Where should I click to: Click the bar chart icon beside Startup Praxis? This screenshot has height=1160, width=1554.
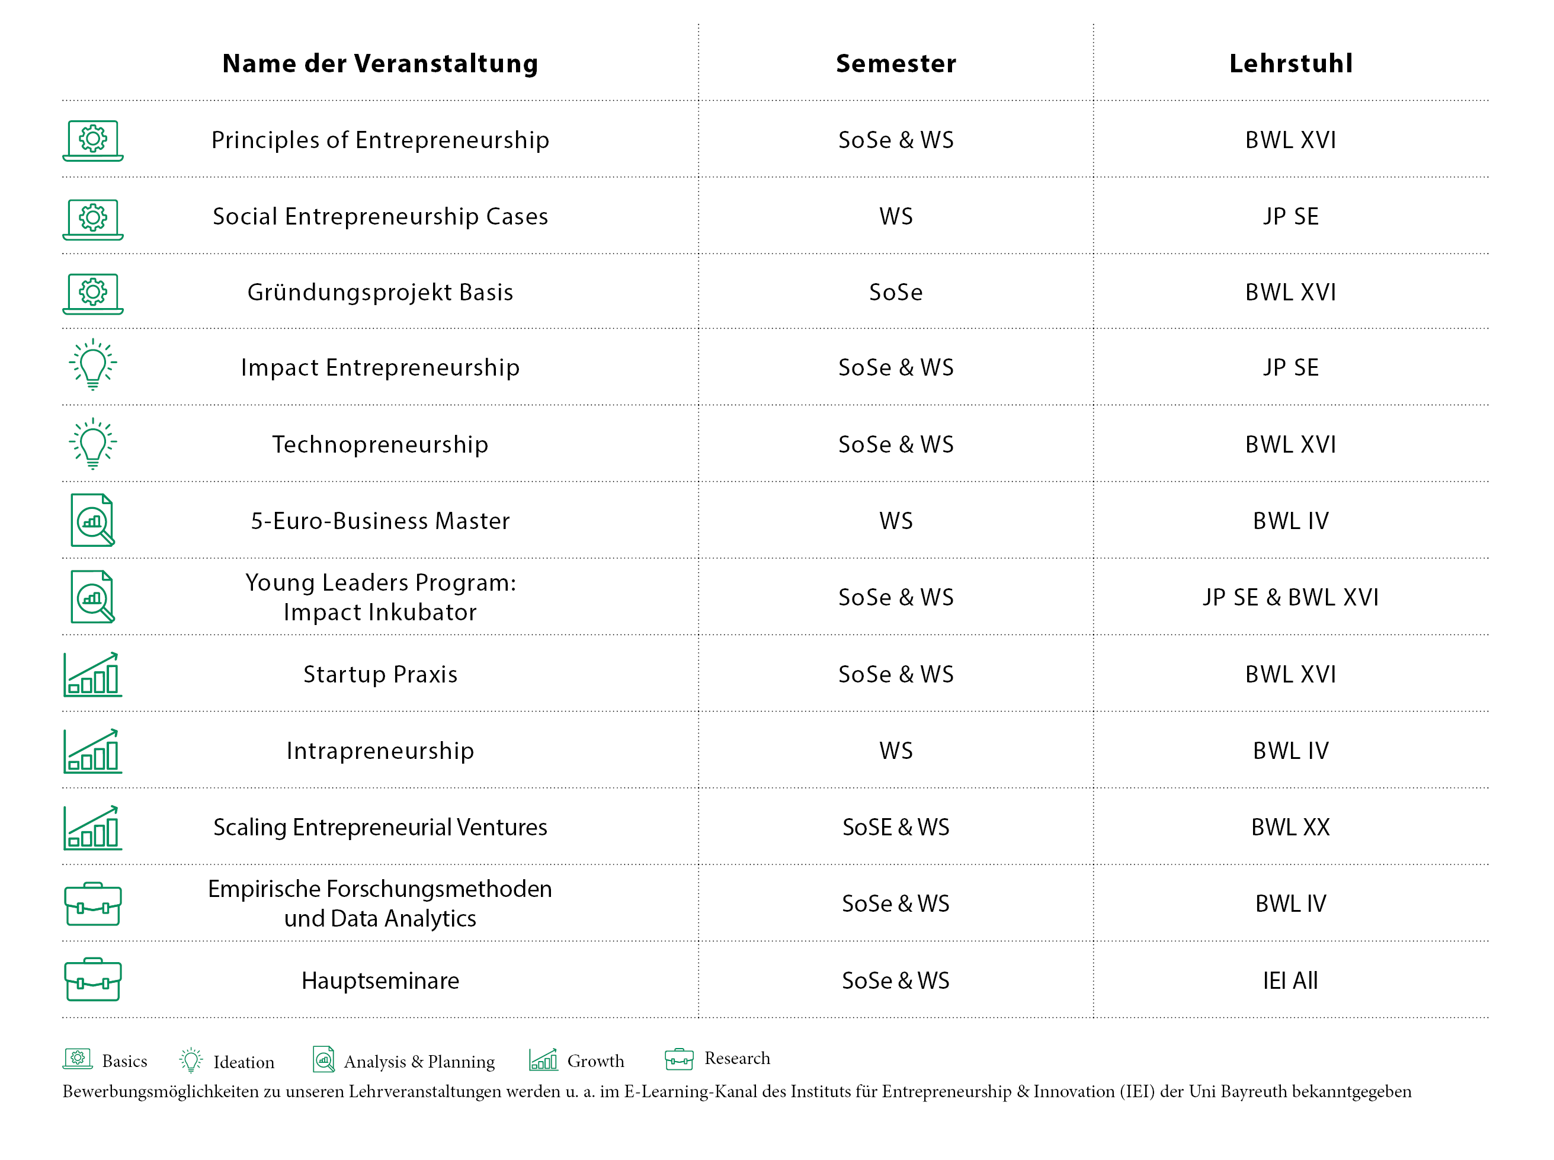coord(92,674)
